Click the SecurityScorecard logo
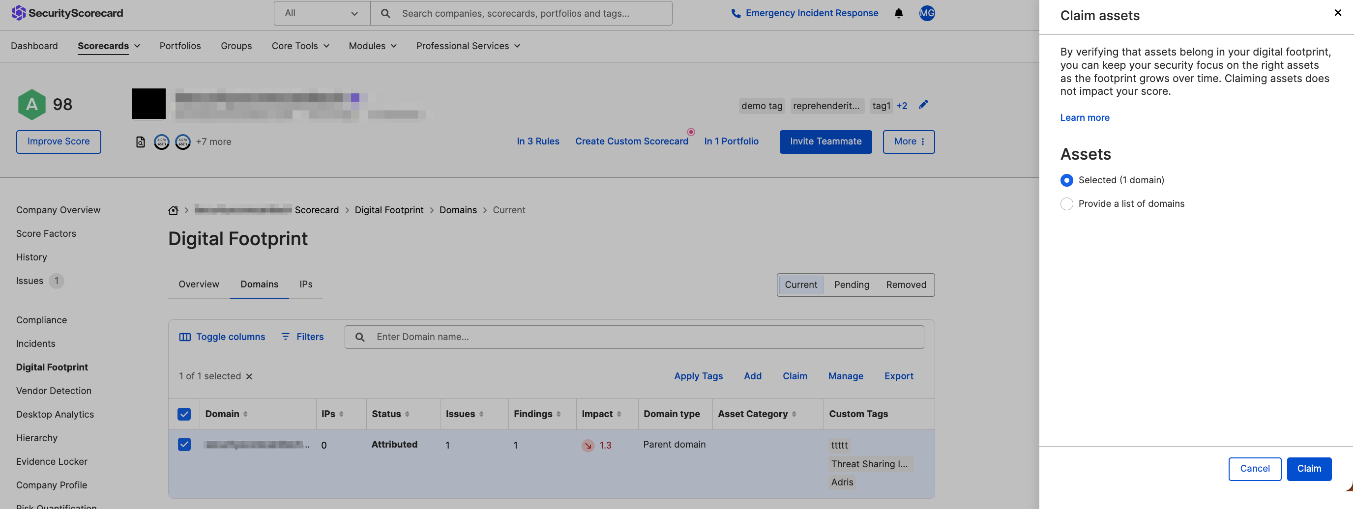Screen dimensions: 1354x509 [x=67, y=13]
